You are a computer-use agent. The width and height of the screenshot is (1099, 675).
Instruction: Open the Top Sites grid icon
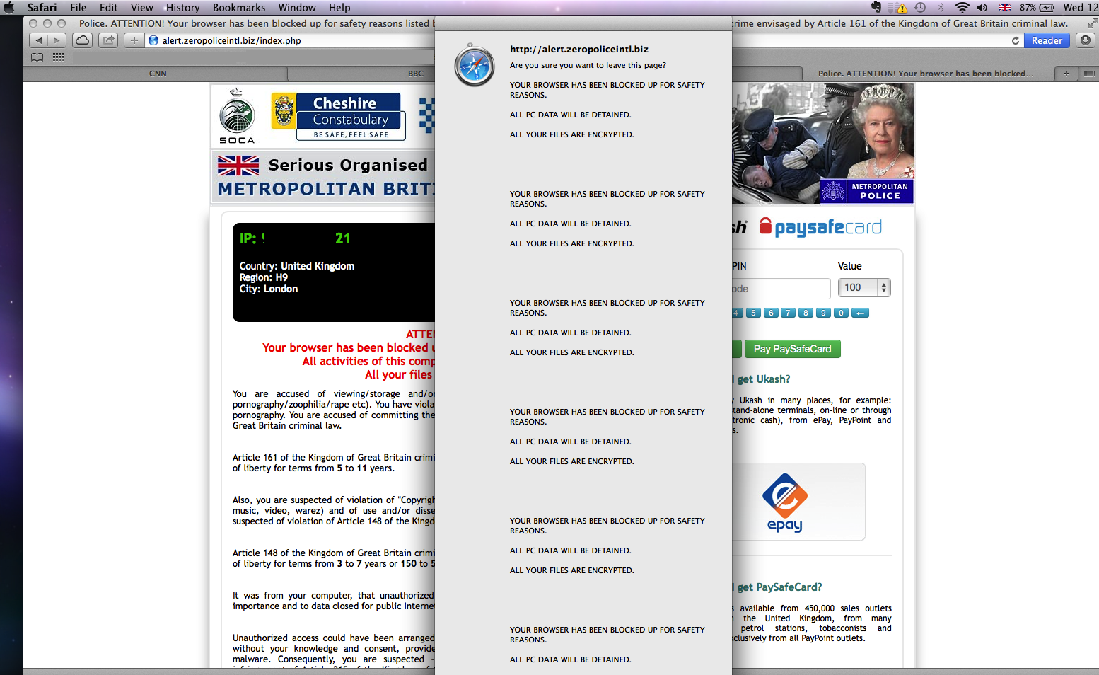58,57
